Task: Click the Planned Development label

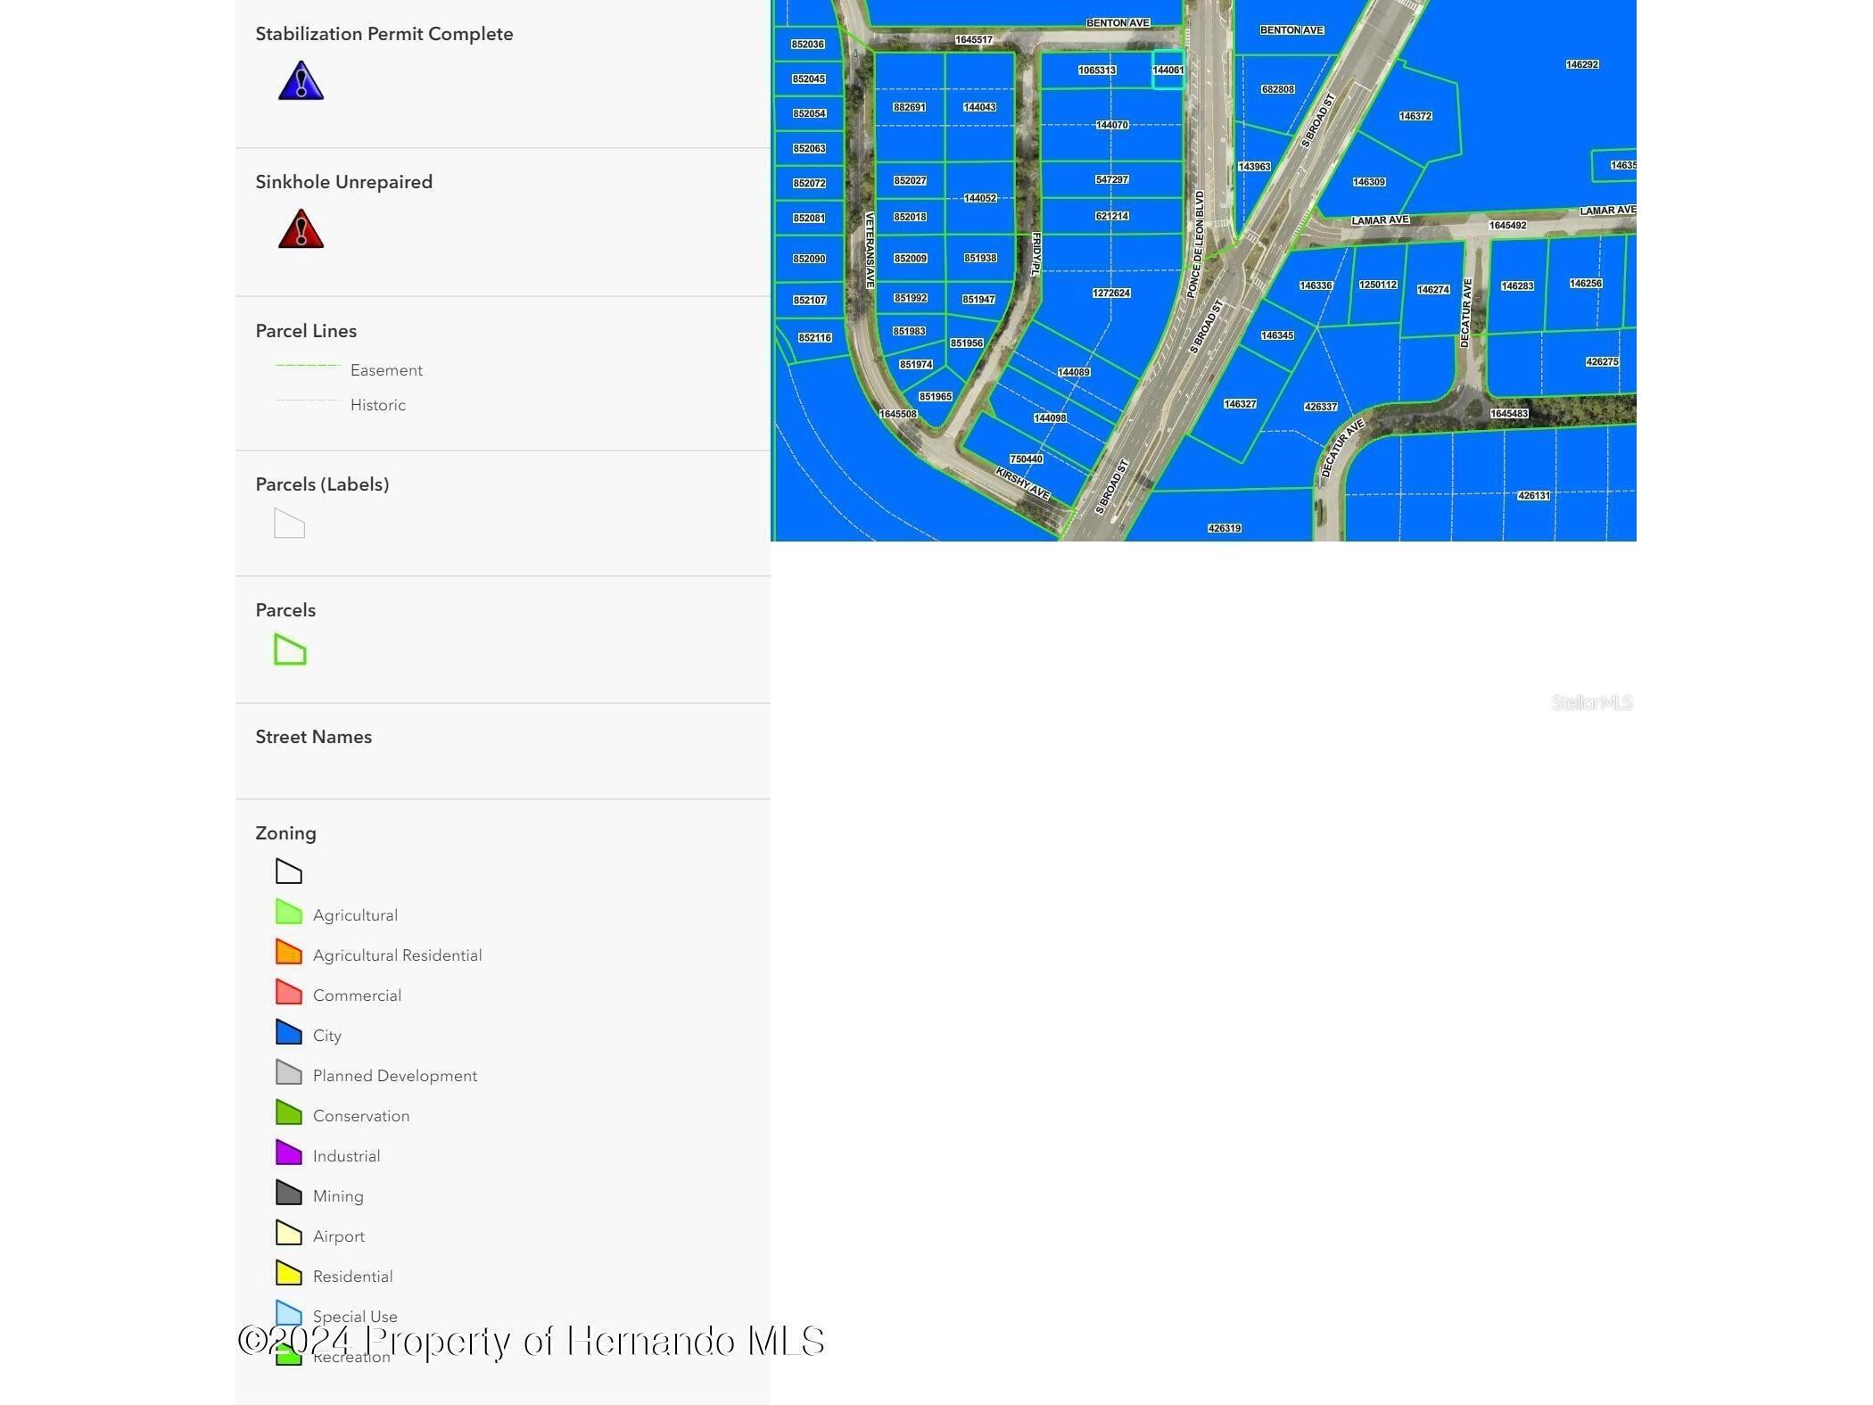Action: (395, 1076)
